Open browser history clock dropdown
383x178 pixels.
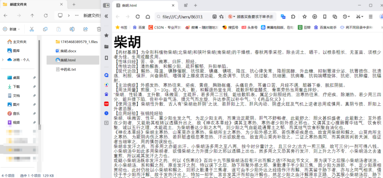(346, 17)
